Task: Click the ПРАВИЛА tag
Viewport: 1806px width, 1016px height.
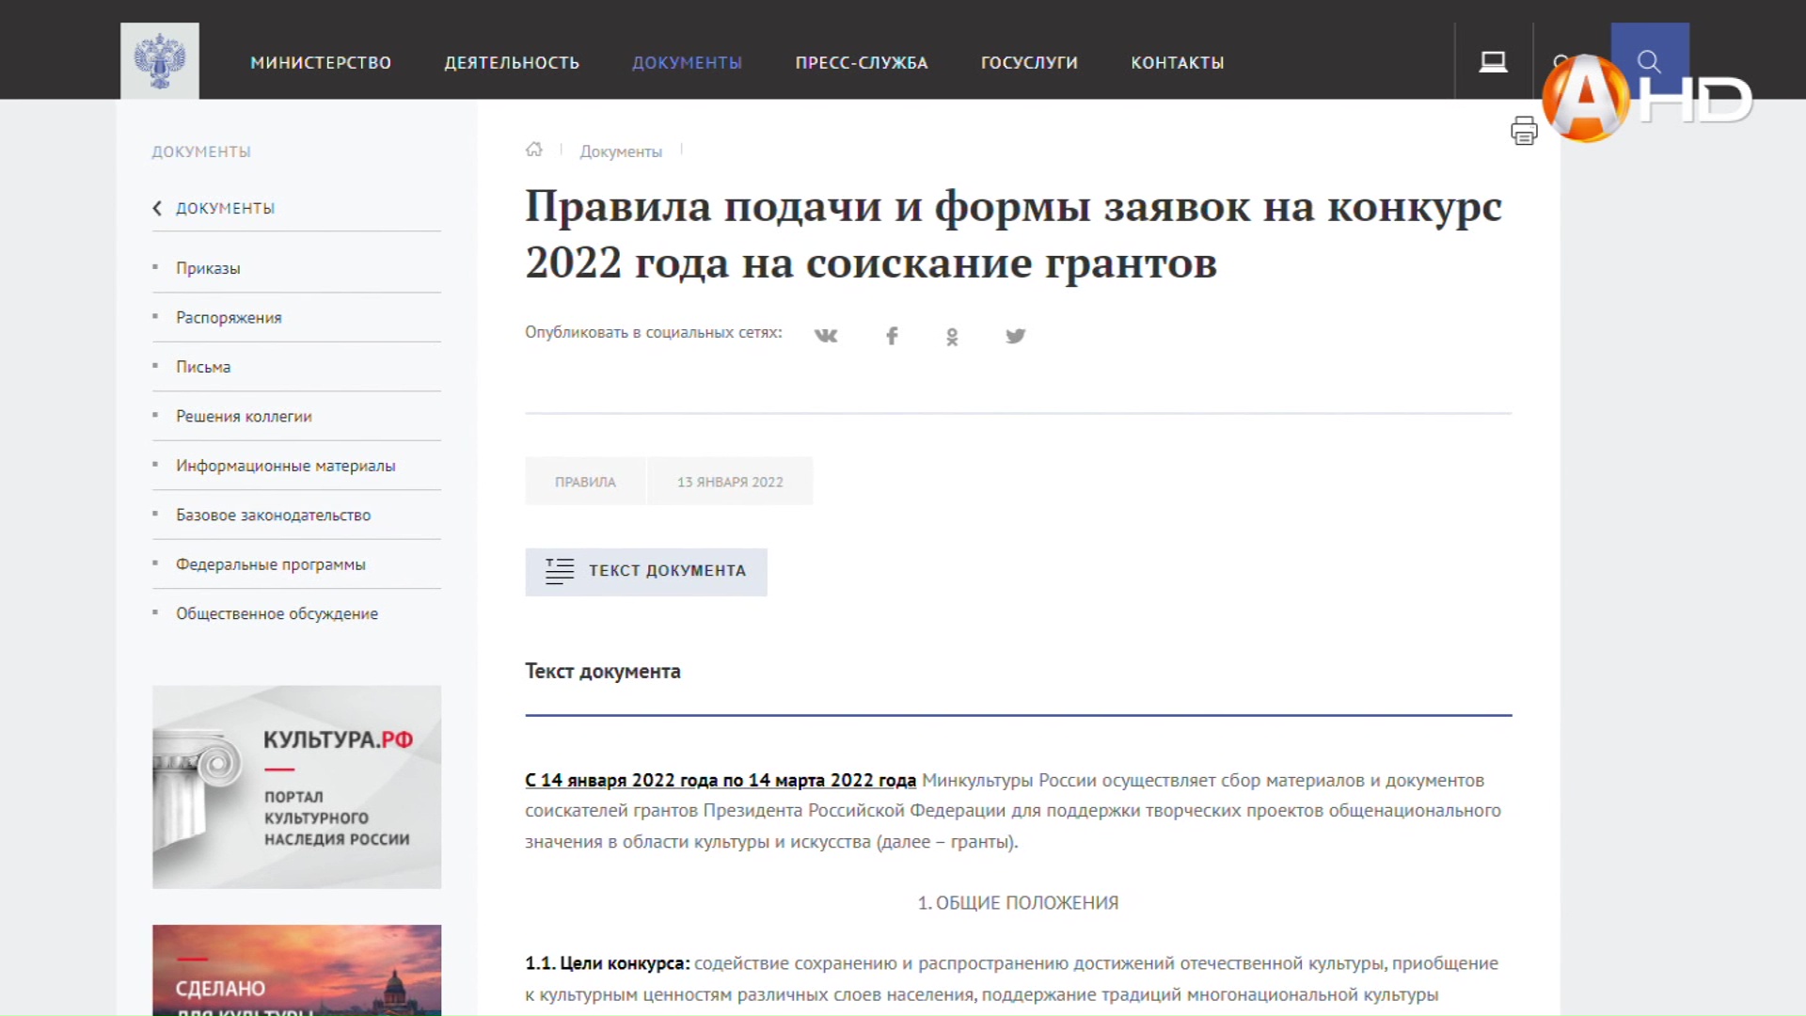Action: [585, 482]
